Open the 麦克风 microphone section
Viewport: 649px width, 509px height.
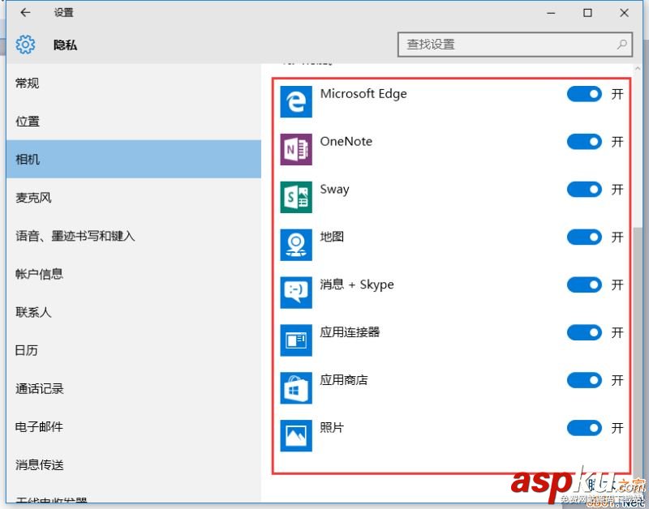coord(134,198)
